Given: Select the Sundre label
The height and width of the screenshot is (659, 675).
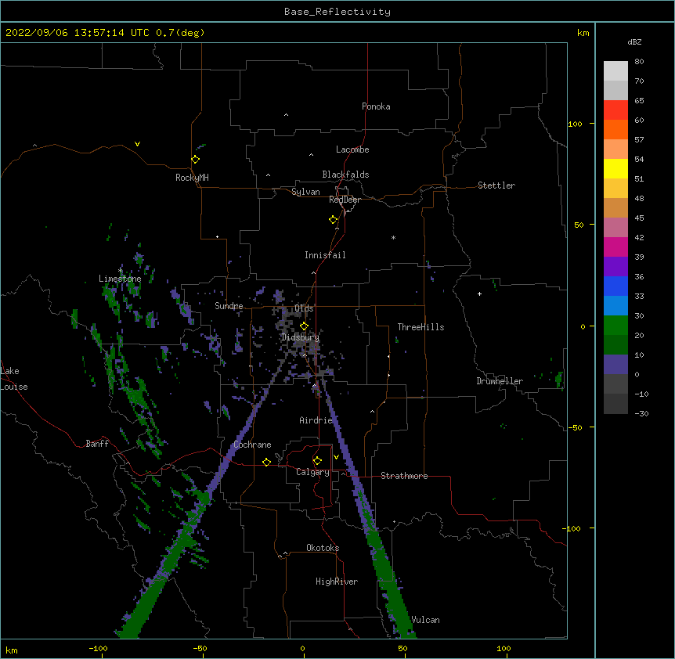Looking at the screenshot, I should [229, 306].
